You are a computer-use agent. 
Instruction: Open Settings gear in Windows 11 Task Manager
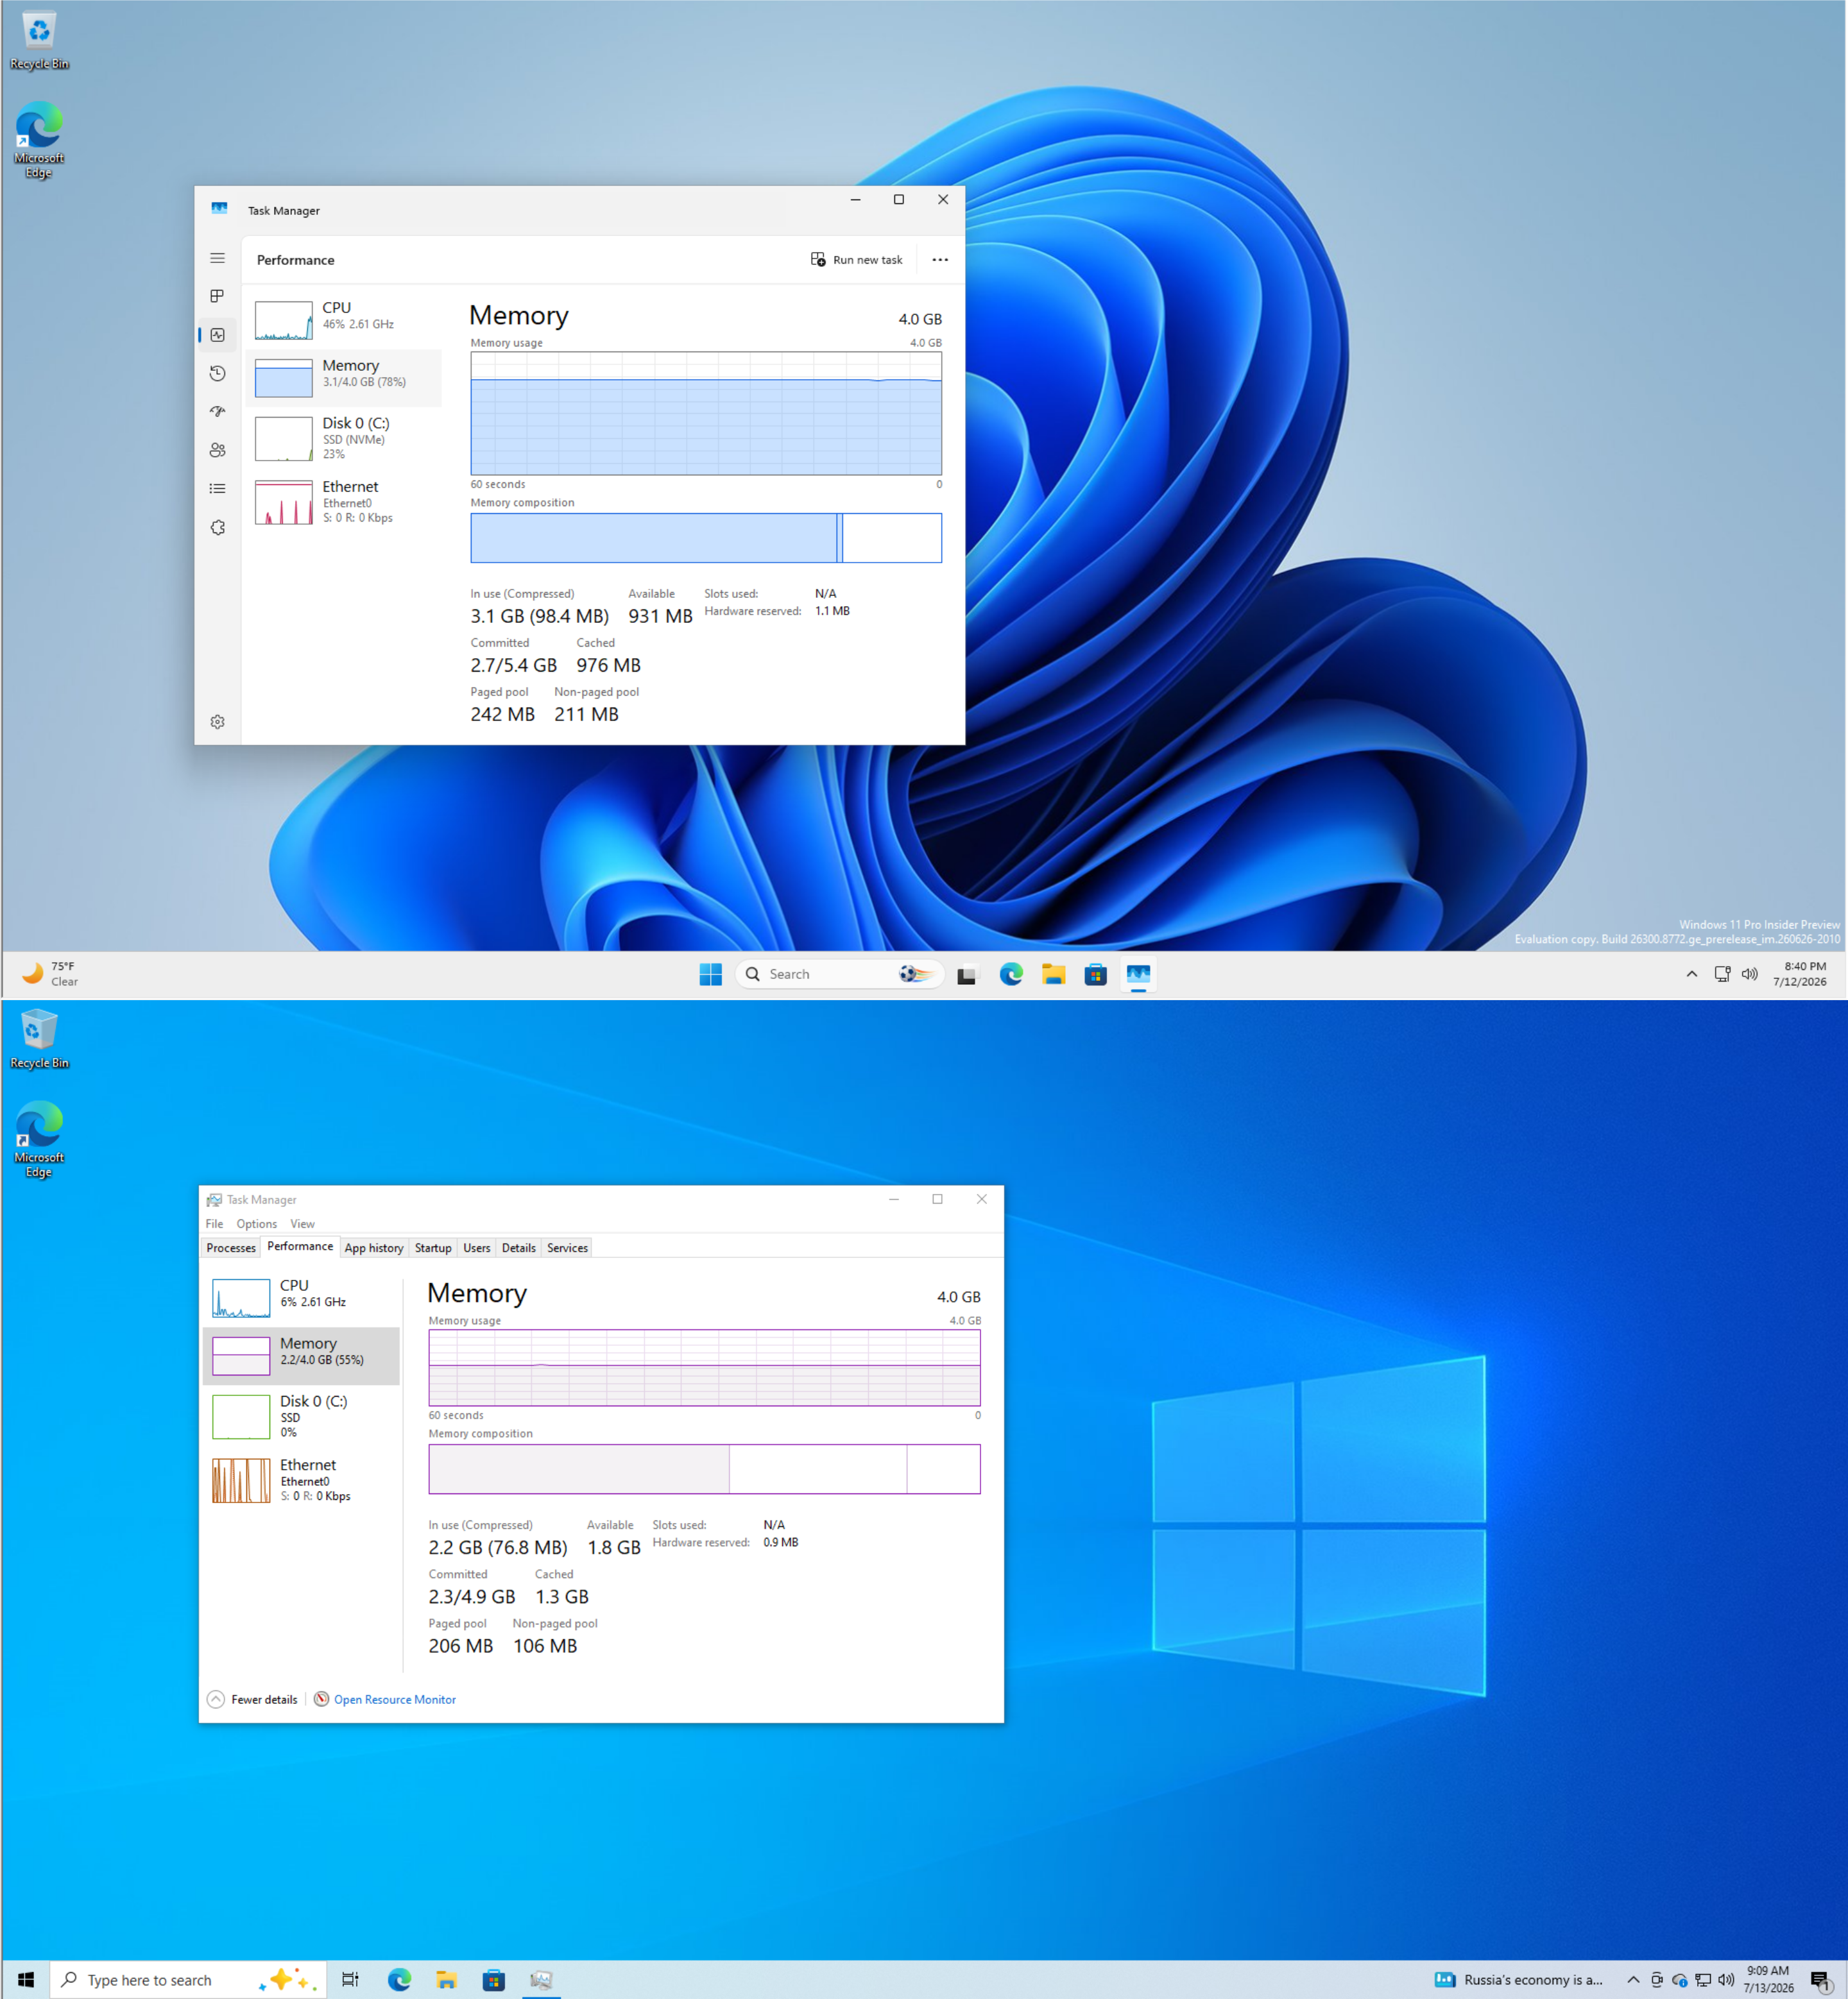(217, 722)
